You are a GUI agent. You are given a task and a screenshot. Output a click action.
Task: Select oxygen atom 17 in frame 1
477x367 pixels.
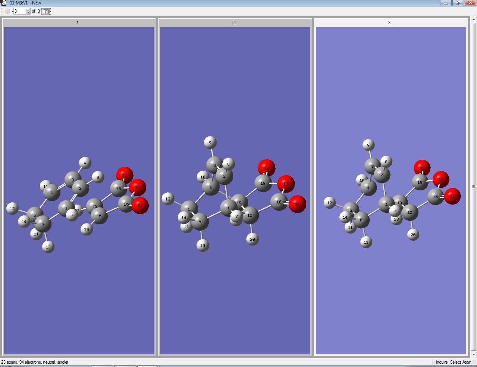click(x=138, y=187)
